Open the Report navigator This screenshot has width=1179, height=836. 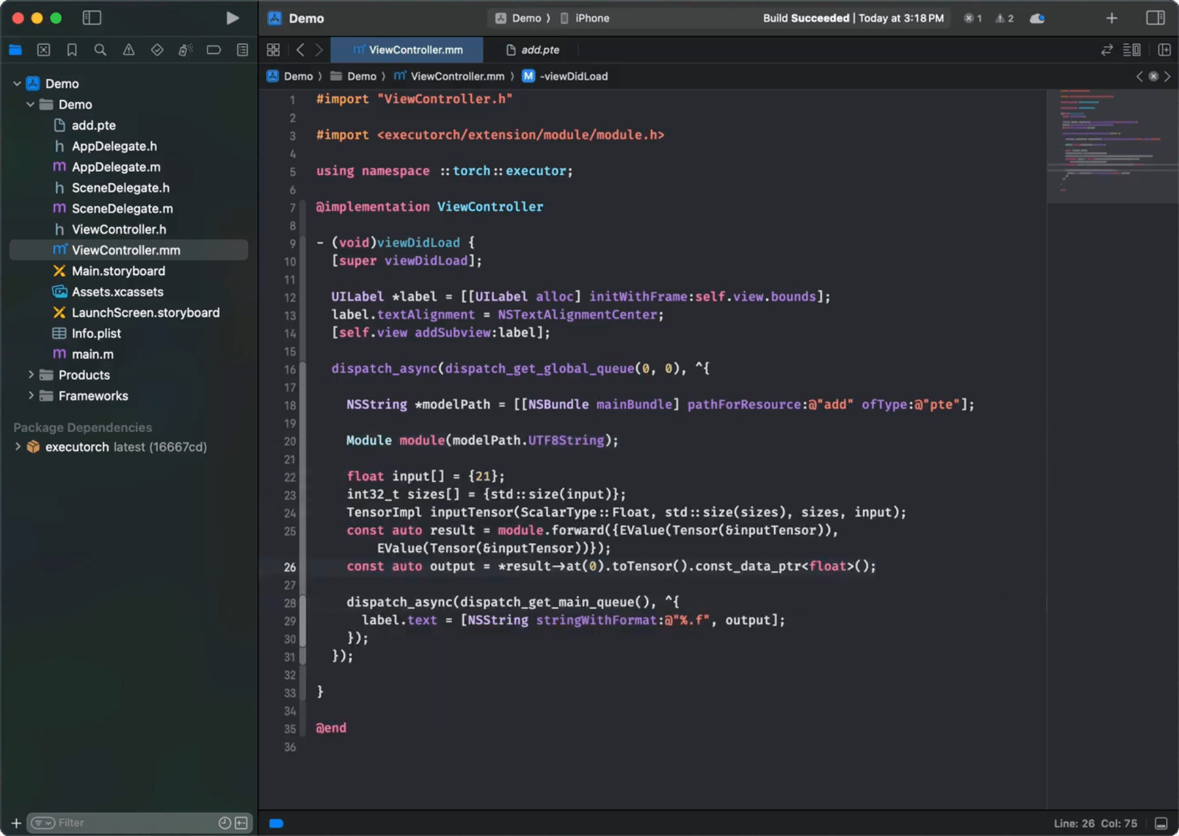coord(242,49)
